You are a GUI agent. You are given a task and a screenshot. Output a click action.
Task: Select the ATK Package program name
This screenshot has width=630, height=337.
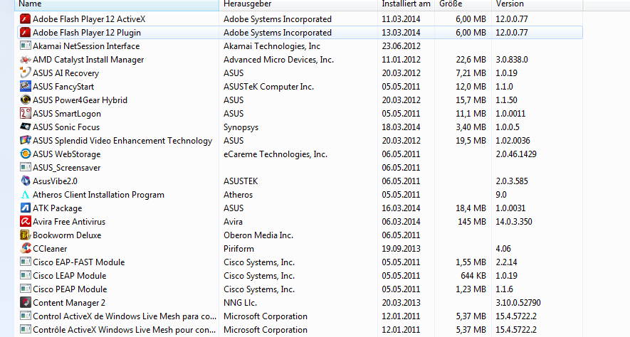click(58, 208)
